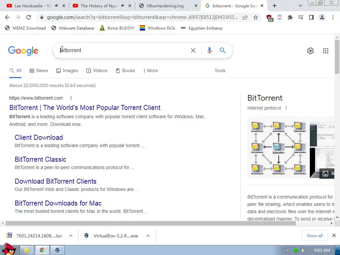Open the Google apps grid
The image size is (340, 255).
[325, 51]
